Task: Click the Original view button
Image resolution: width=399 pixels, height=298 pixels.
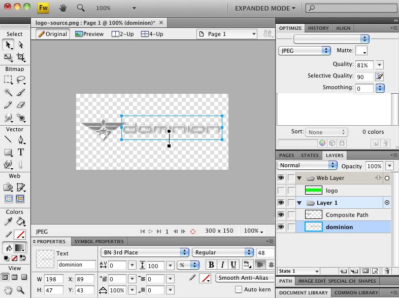Action: 53,34
